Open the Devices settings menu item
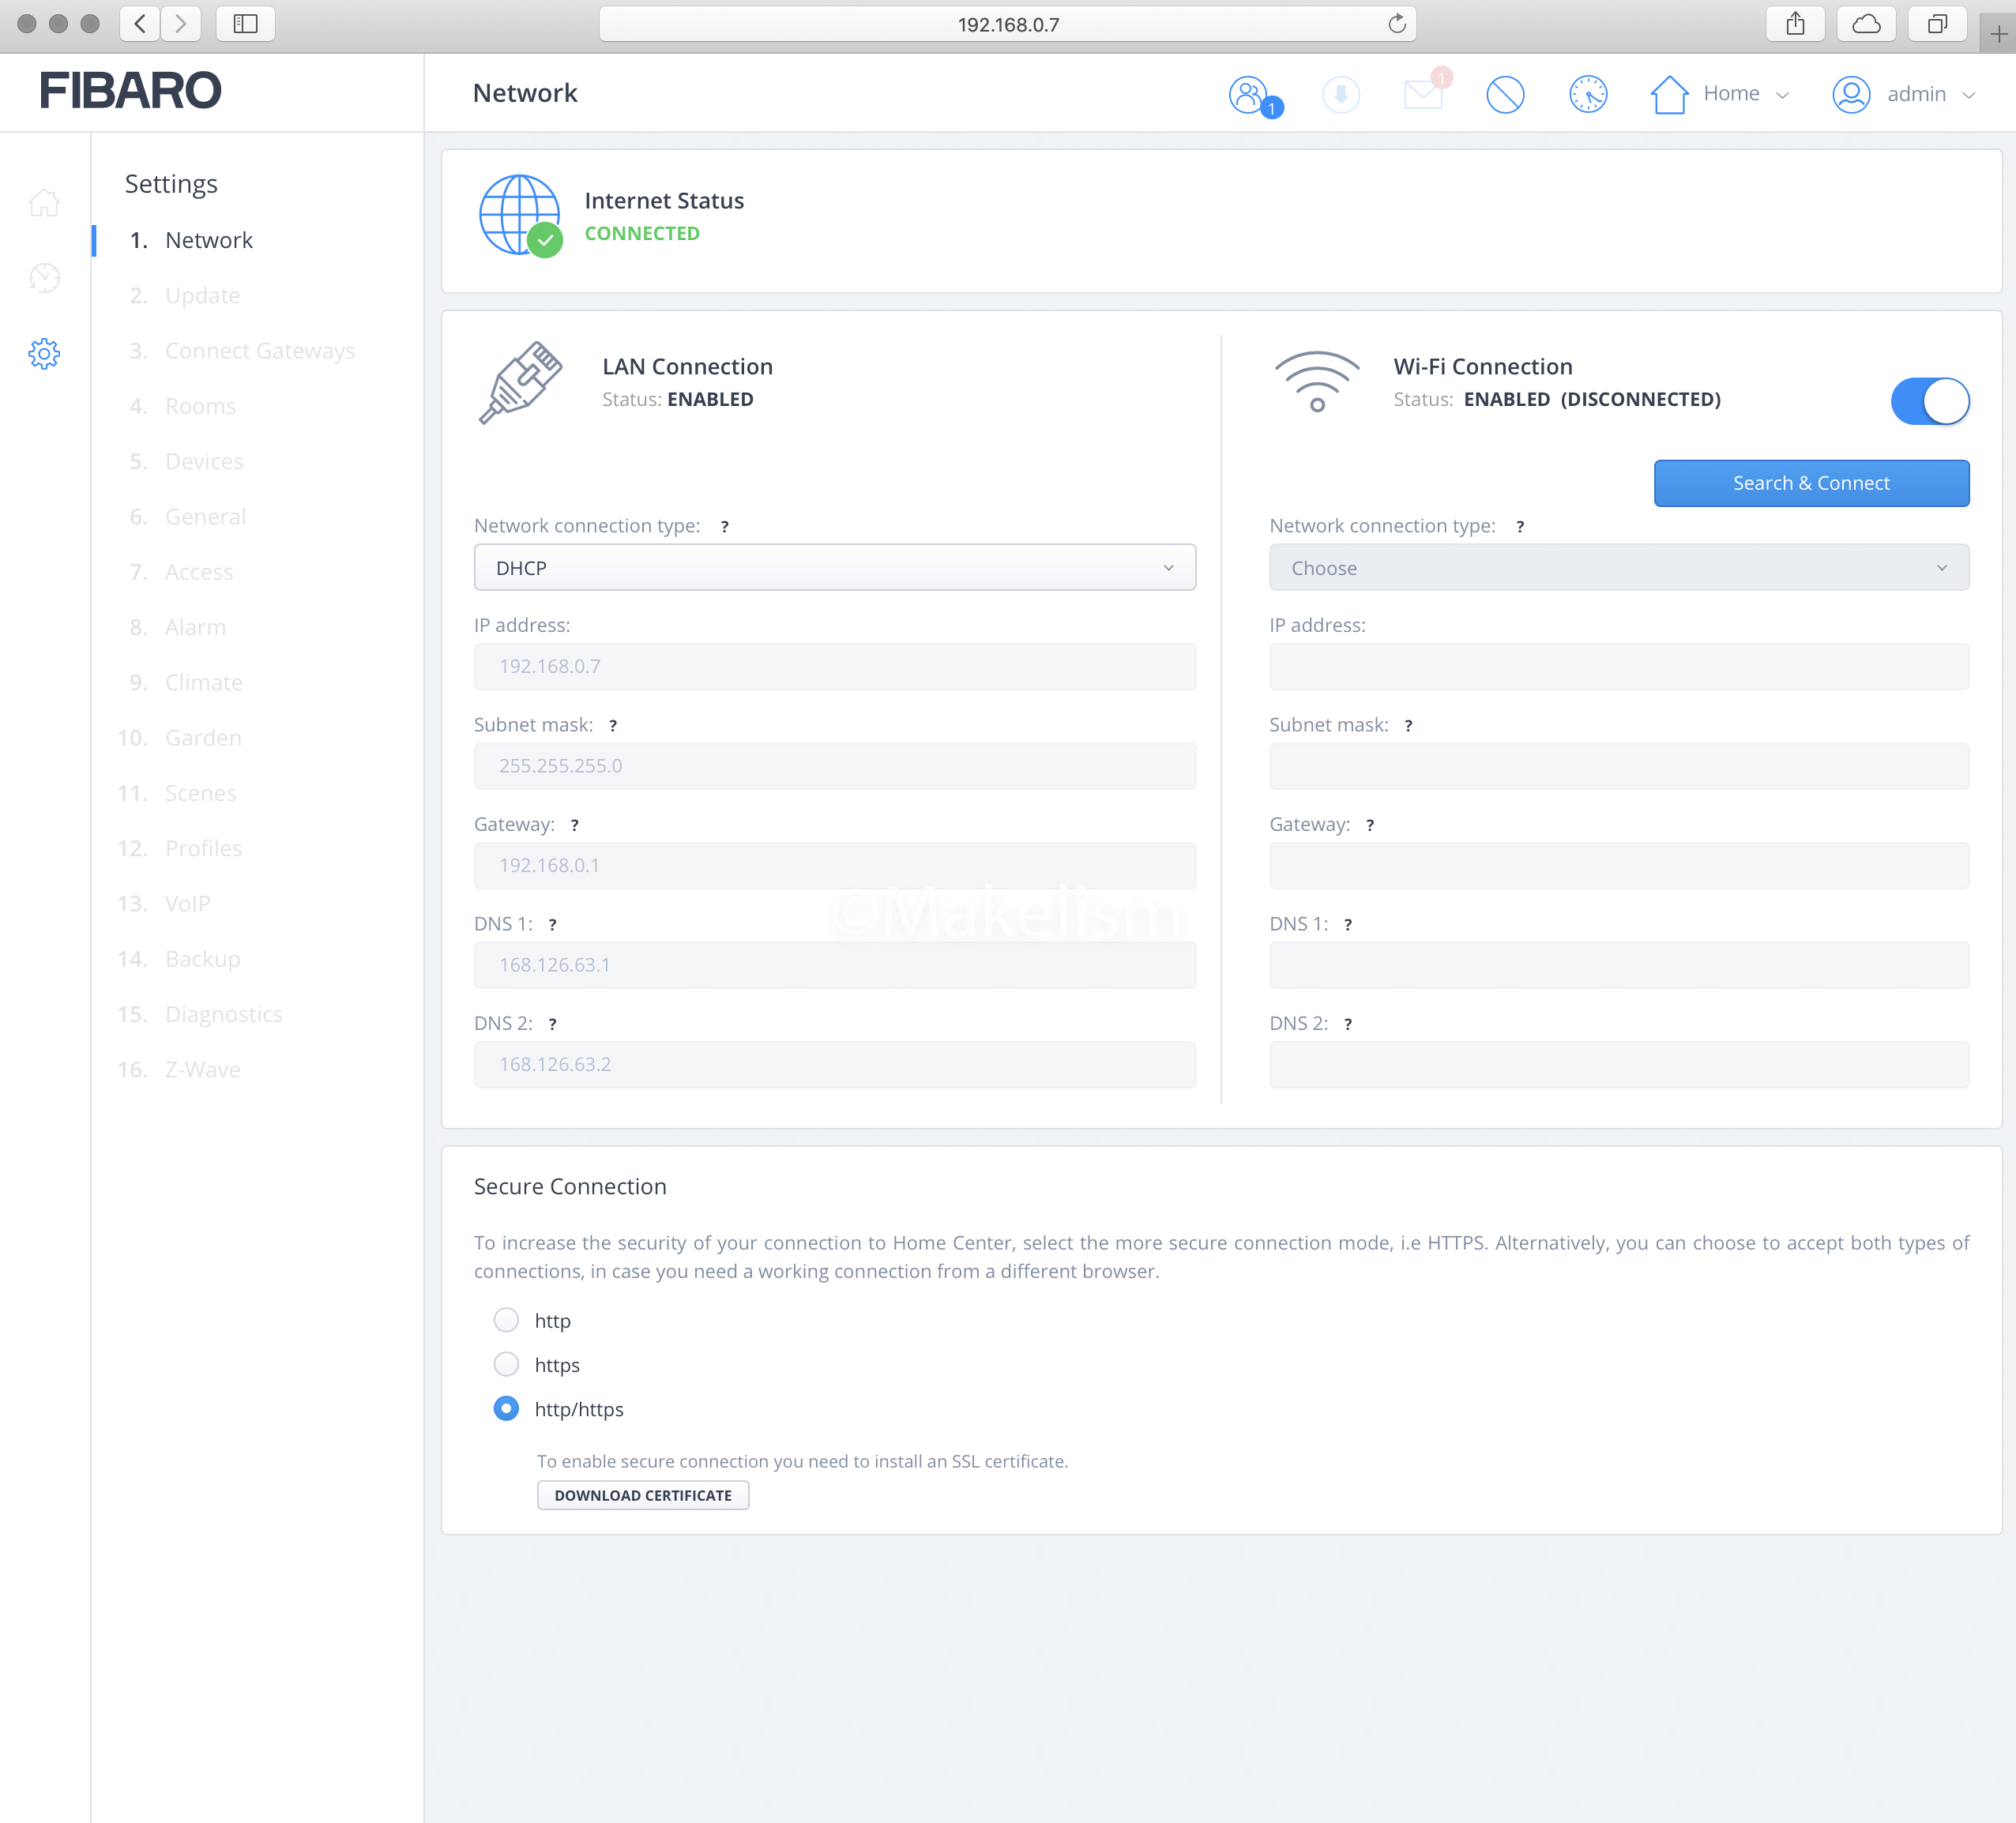 [x=204, y=461]
